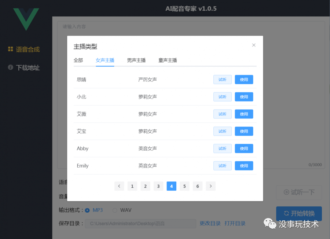Use the 思婧 voice
The image size is (330, 239).
tap(244, 80)
